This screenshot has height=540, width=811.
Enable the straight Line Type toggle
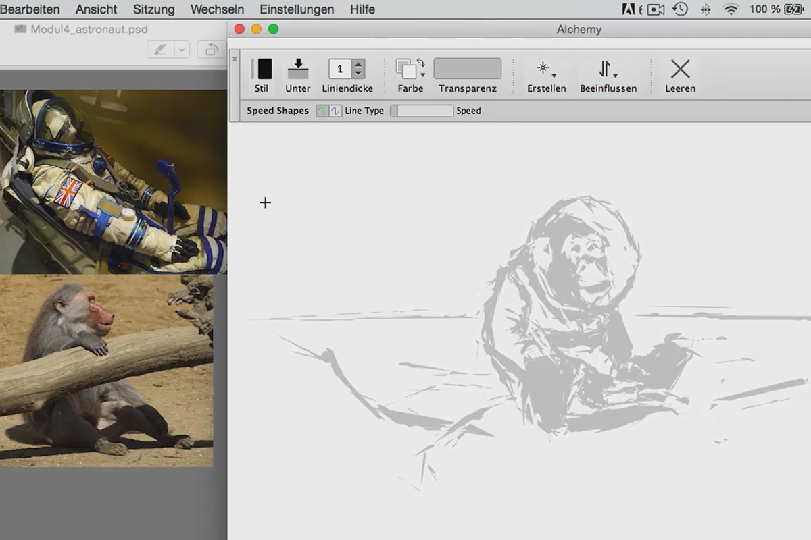(x=335, y=109)
